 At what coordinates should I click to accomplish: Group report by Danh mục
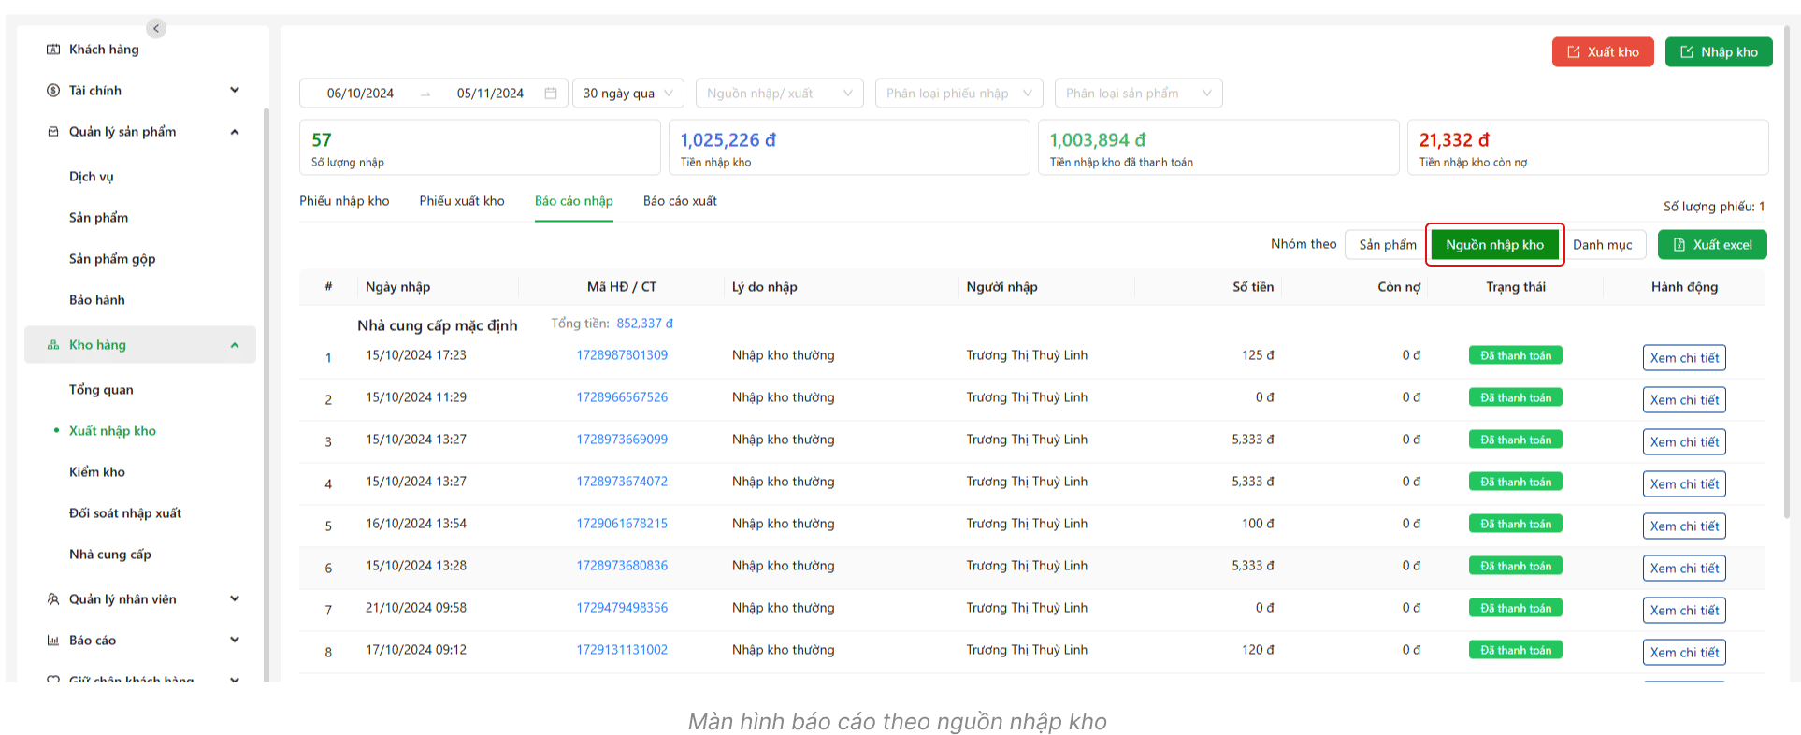(x=1602, y=245)
